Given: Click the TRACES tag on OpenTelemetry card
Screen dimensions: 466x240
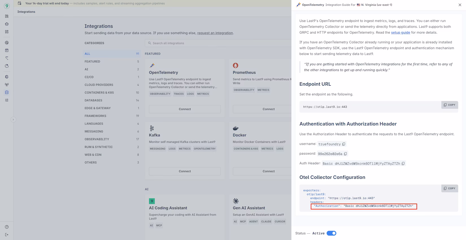Looking at the screenshot, I should point(178,94).
